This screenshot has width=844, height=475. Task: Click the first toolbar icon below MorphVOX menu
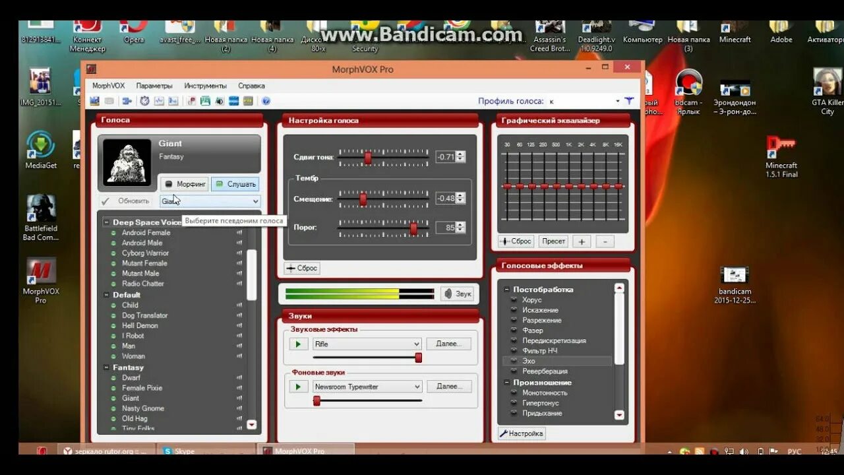pos(95,101)
